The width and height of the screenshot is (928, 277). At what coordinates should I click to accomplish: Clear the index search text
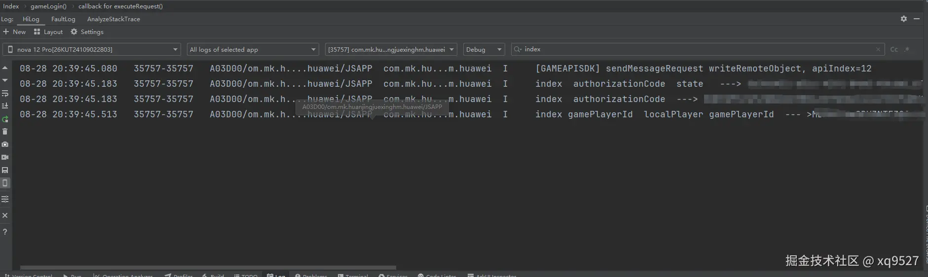(x=878, y=49)
